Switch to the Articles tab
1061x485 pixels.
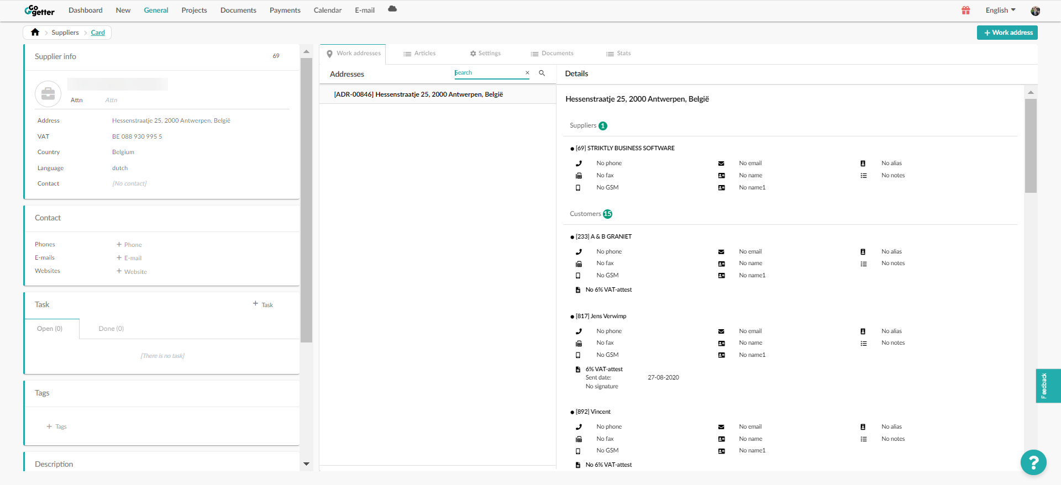(419, 54)
